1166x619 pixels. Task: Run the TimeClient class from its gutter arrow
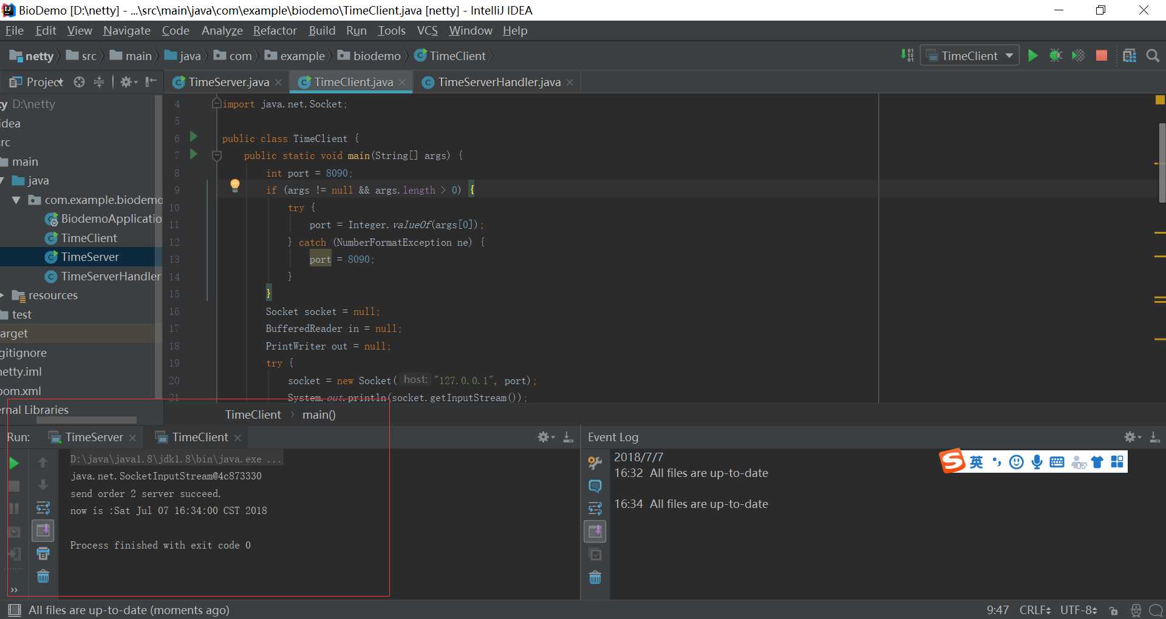pos(194,137)
